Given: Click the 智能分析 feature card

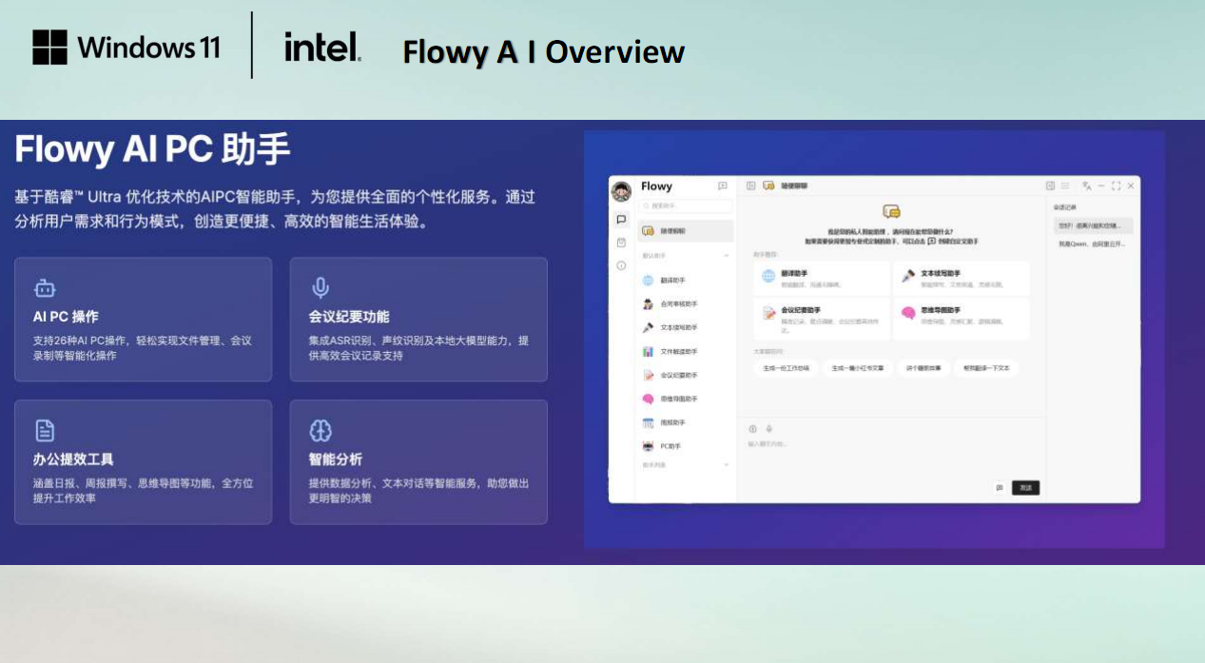Looking at the screenshot, I should pyautogui.click(x=418, y=461).
